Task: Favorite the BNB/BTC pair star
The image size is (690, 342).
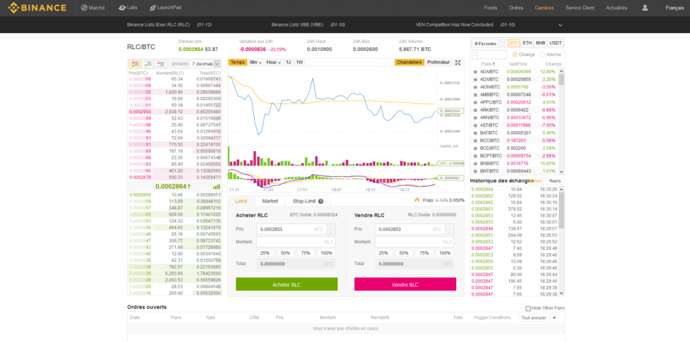Action: [x=475, y=163]
